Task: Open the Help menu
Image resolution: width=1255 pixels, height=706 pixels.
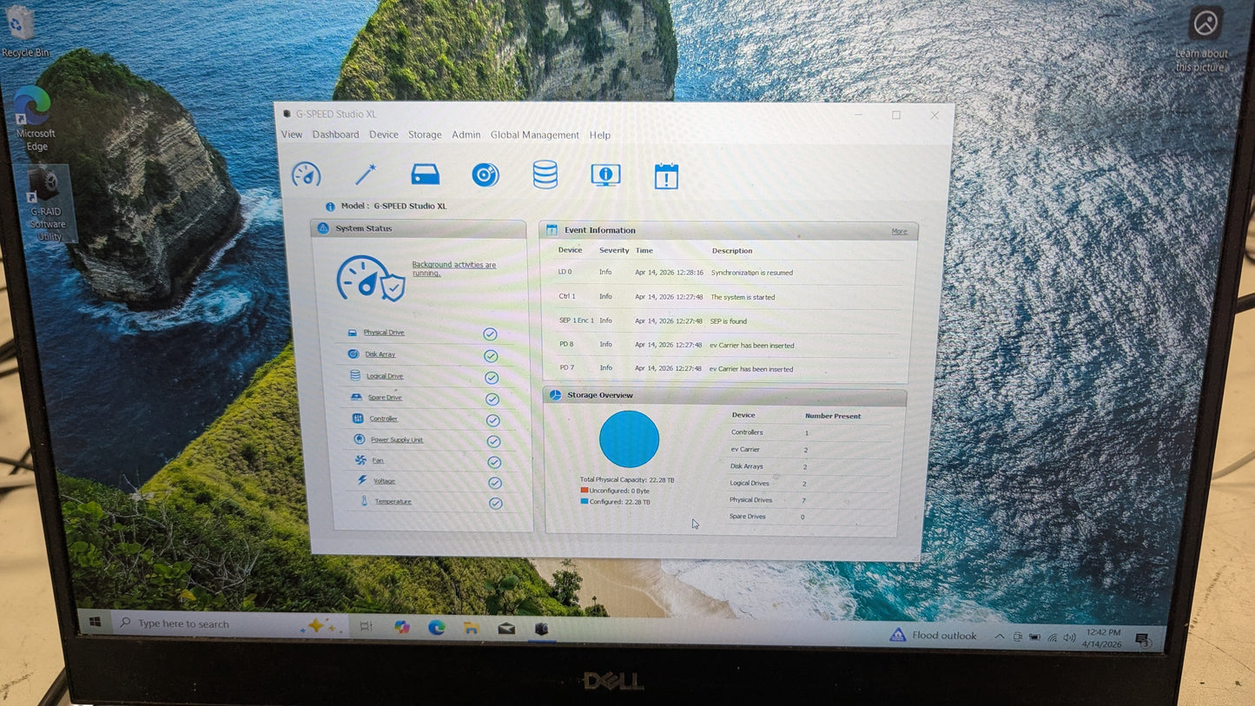Action: point(600,135)
